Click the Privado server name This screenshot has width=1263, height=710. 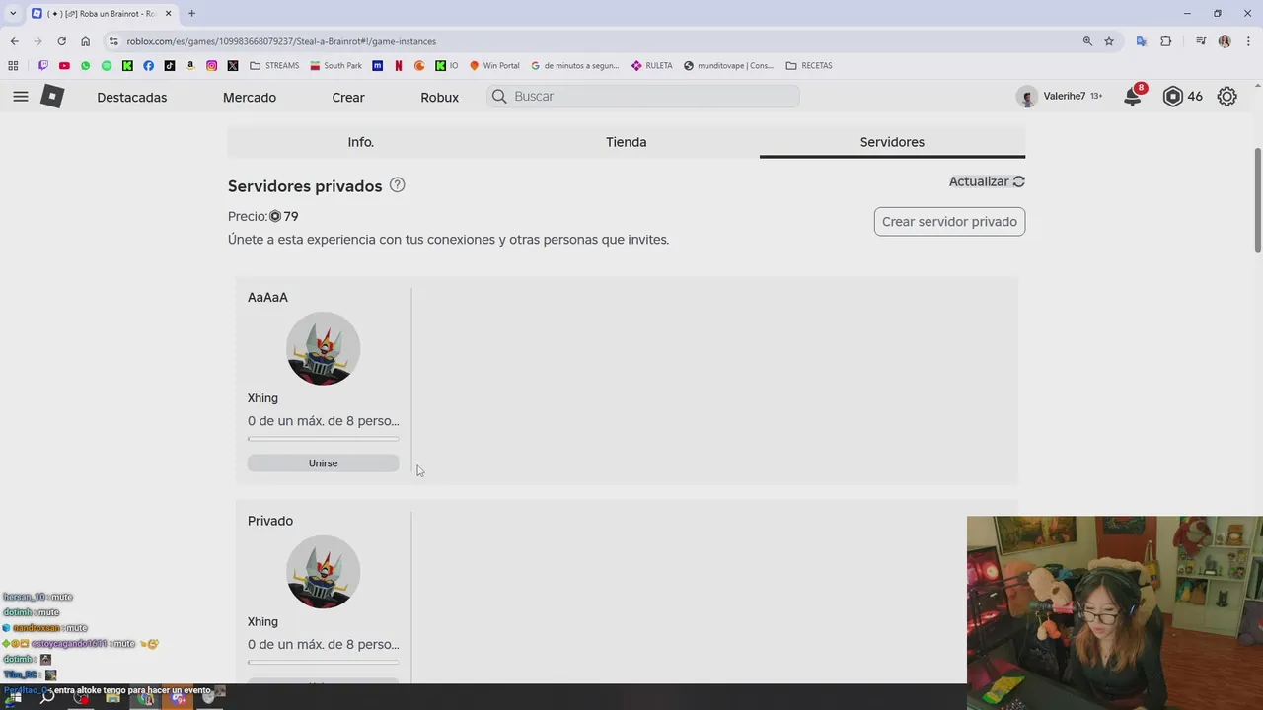[270, 521]
